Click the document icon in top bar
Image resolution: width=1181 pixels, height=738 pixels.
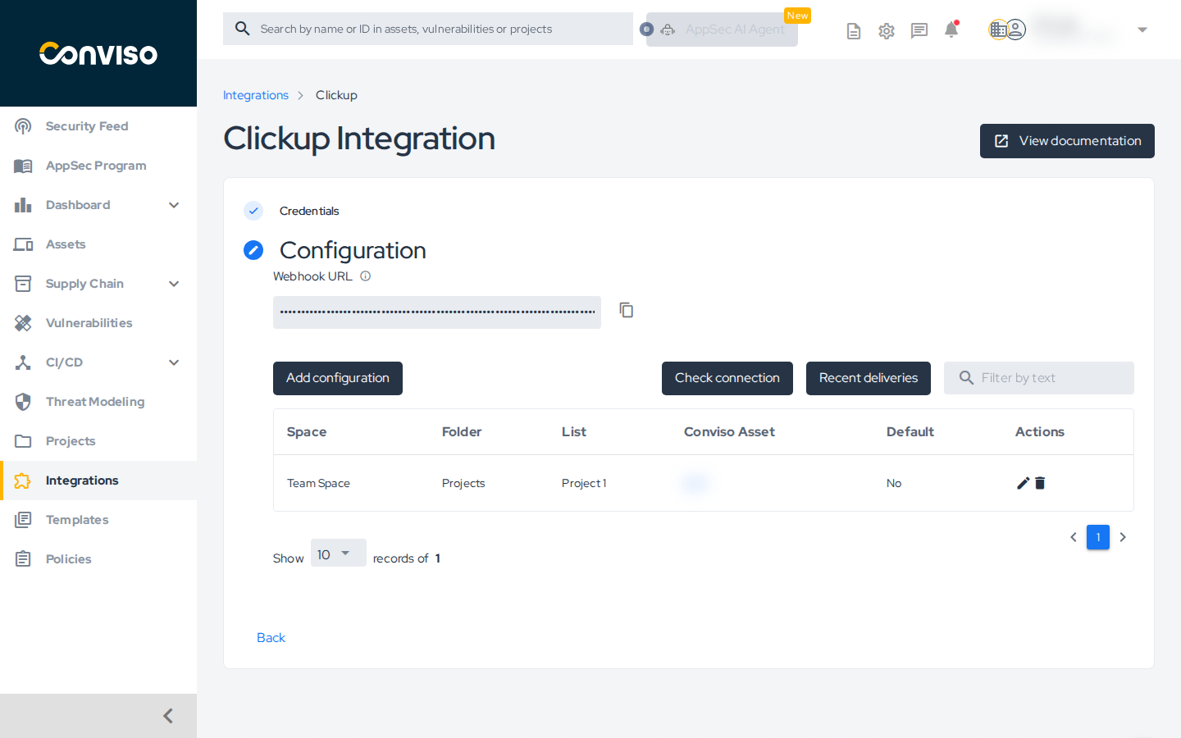point(854,31)
